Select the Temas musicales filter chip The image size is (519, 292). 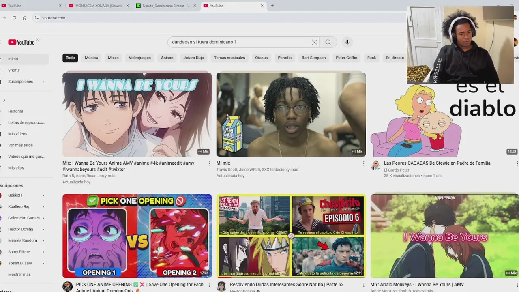point(229,58)
